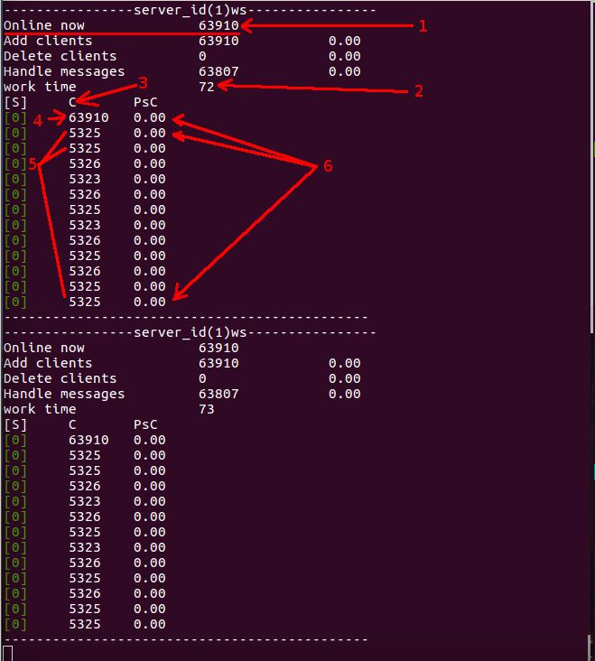Click the terminal scrollbar at the top right

(x=592, y=166)
